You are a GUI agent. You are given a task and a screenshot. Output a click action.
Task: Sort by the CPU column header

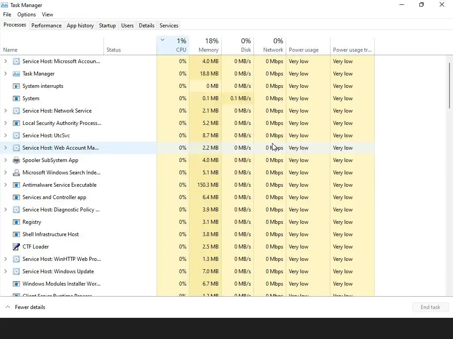click(173, 46)
